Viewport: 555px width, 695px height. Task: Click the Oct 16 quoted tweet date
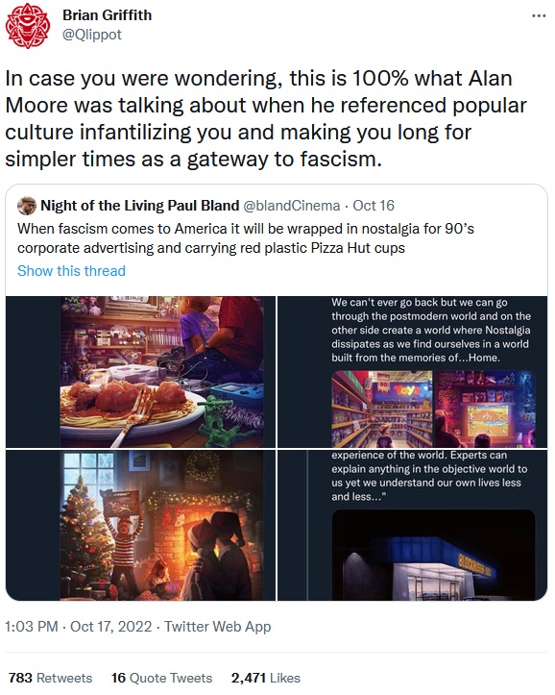(x=374, y=206)
